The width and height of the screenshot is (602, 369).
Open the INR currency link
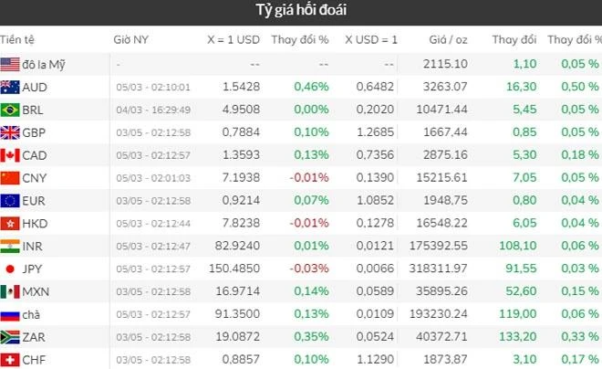(35, 246)
